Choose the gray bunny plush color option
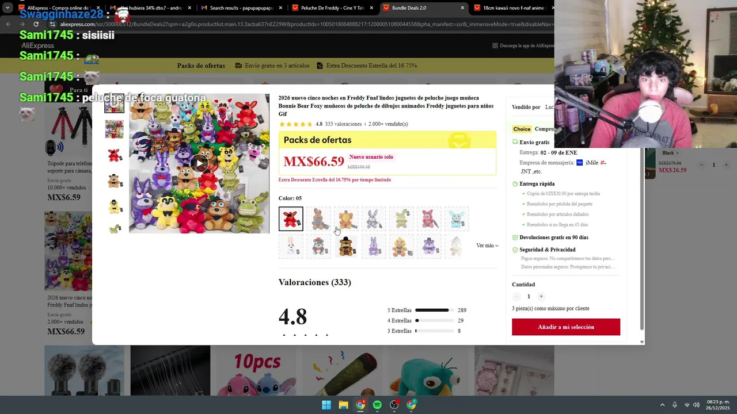 pos(374,219)
